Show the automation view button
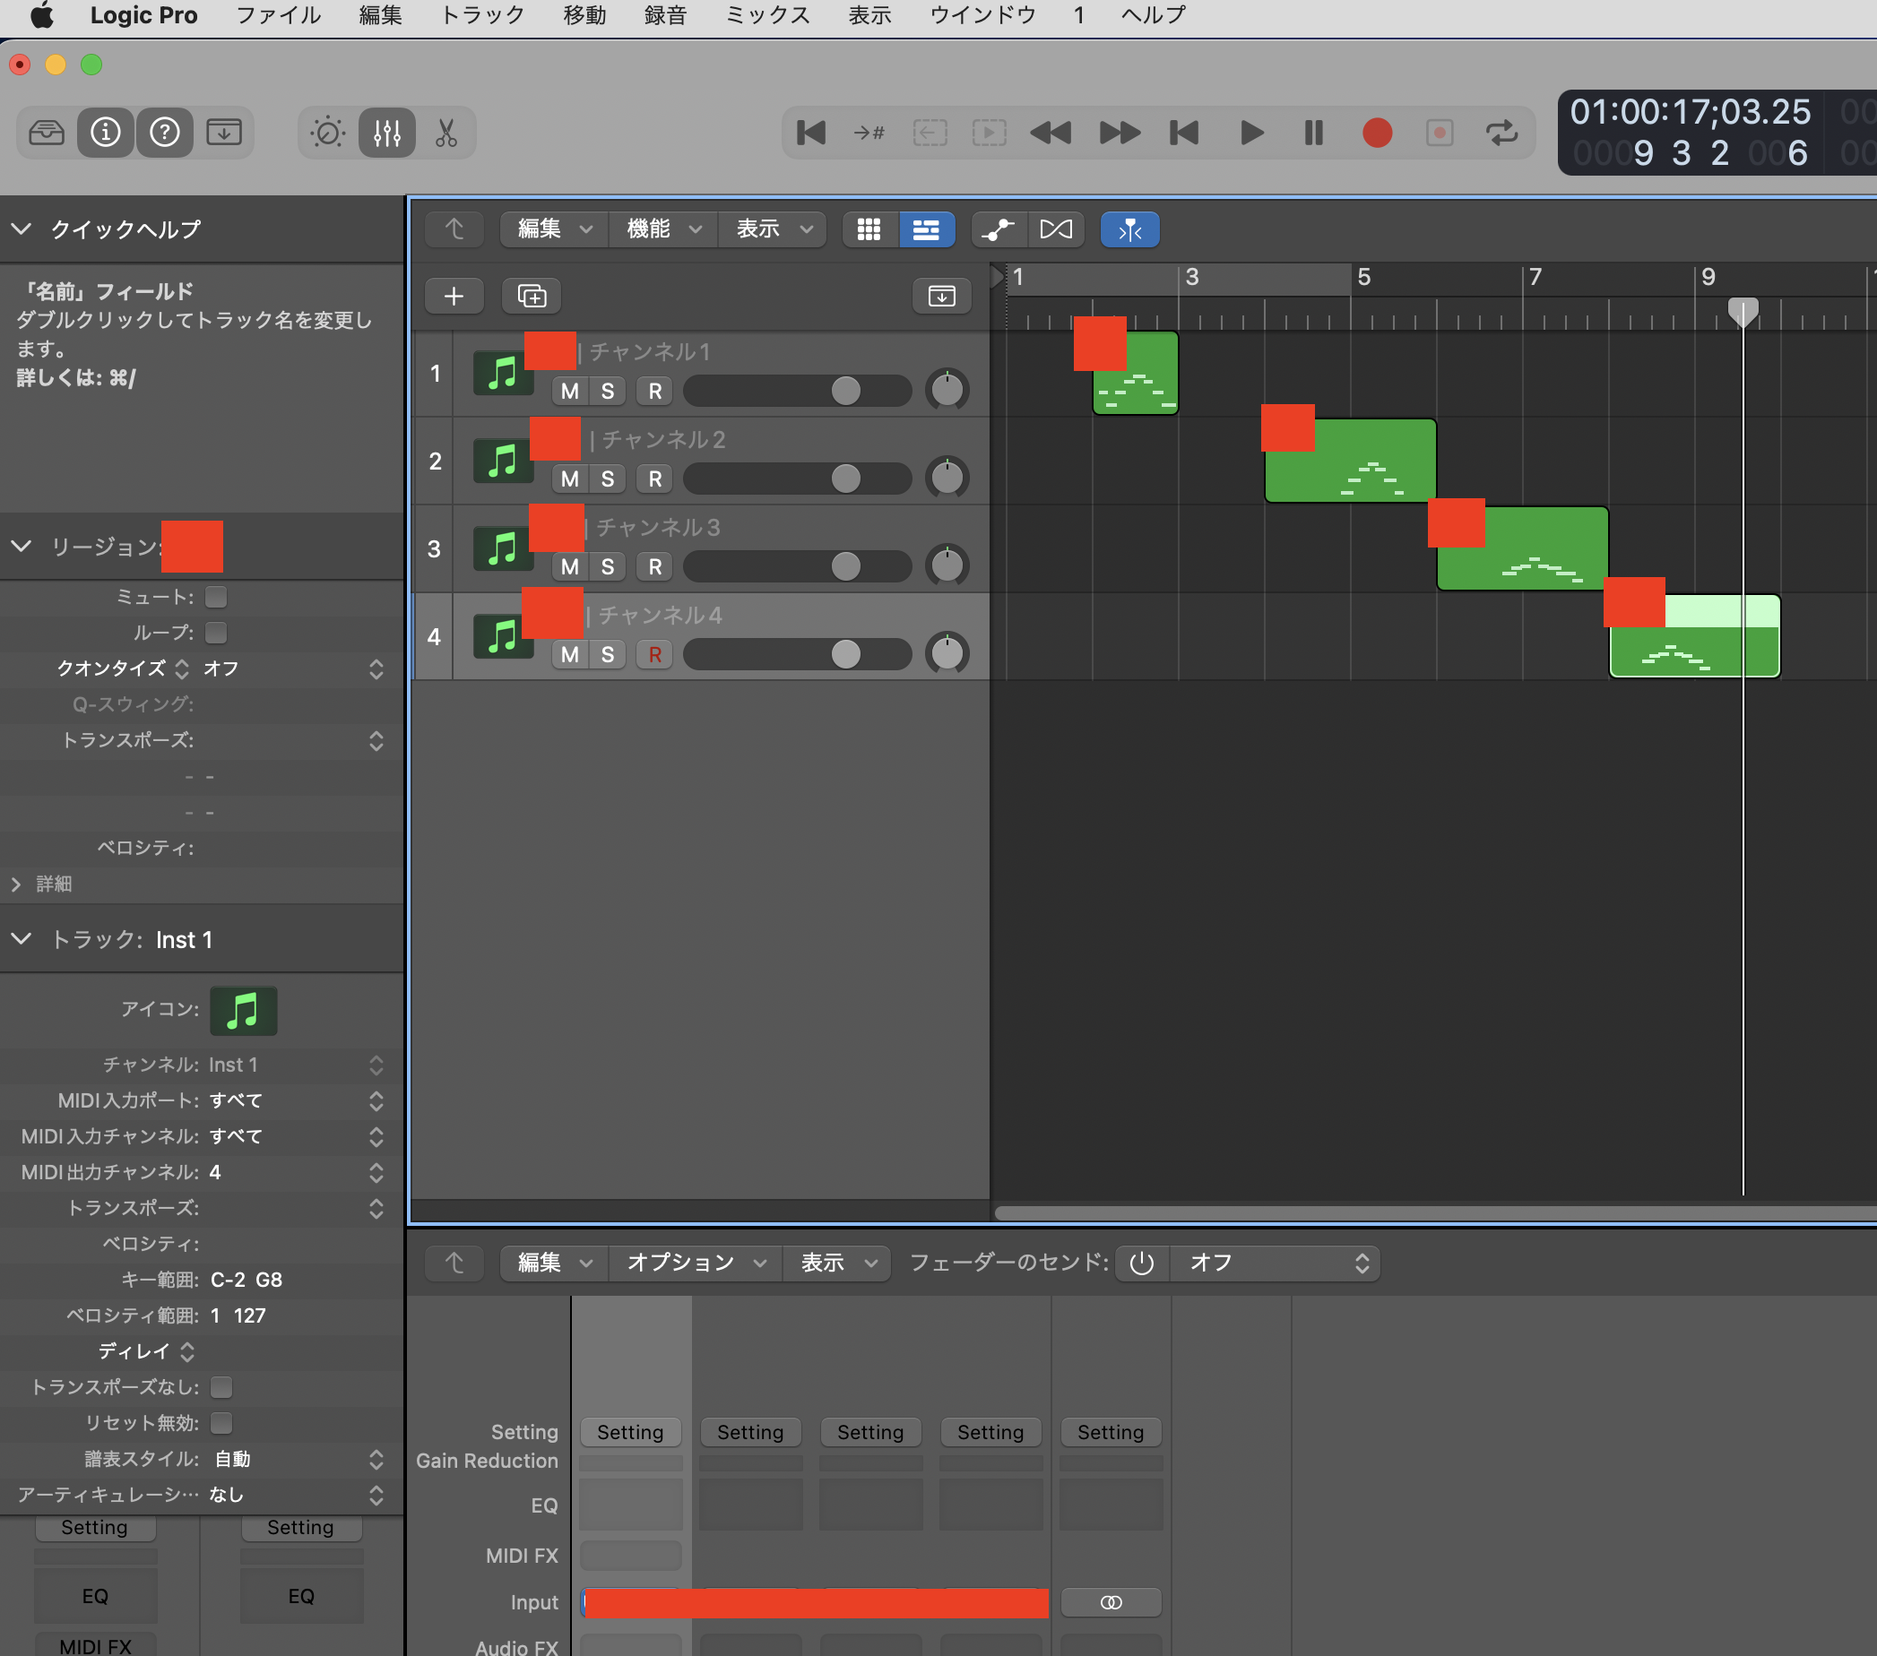Viewport: 1877px width, 1656px height. (999, 229)
